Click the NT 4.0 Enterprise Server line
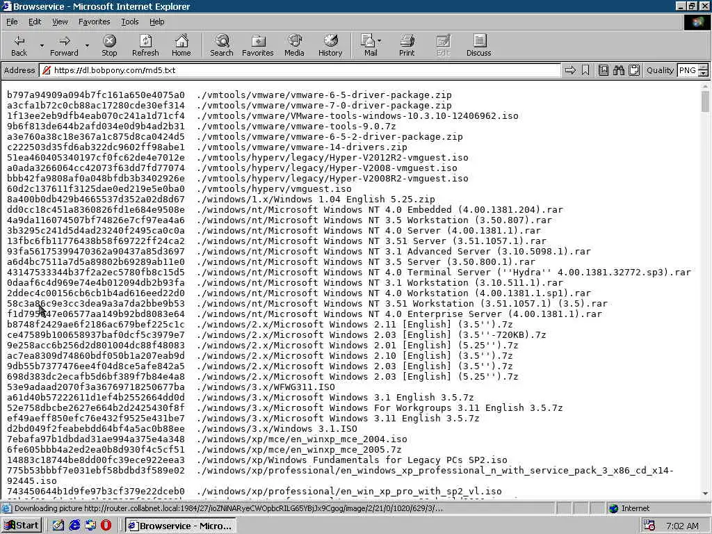 point(305,314)
